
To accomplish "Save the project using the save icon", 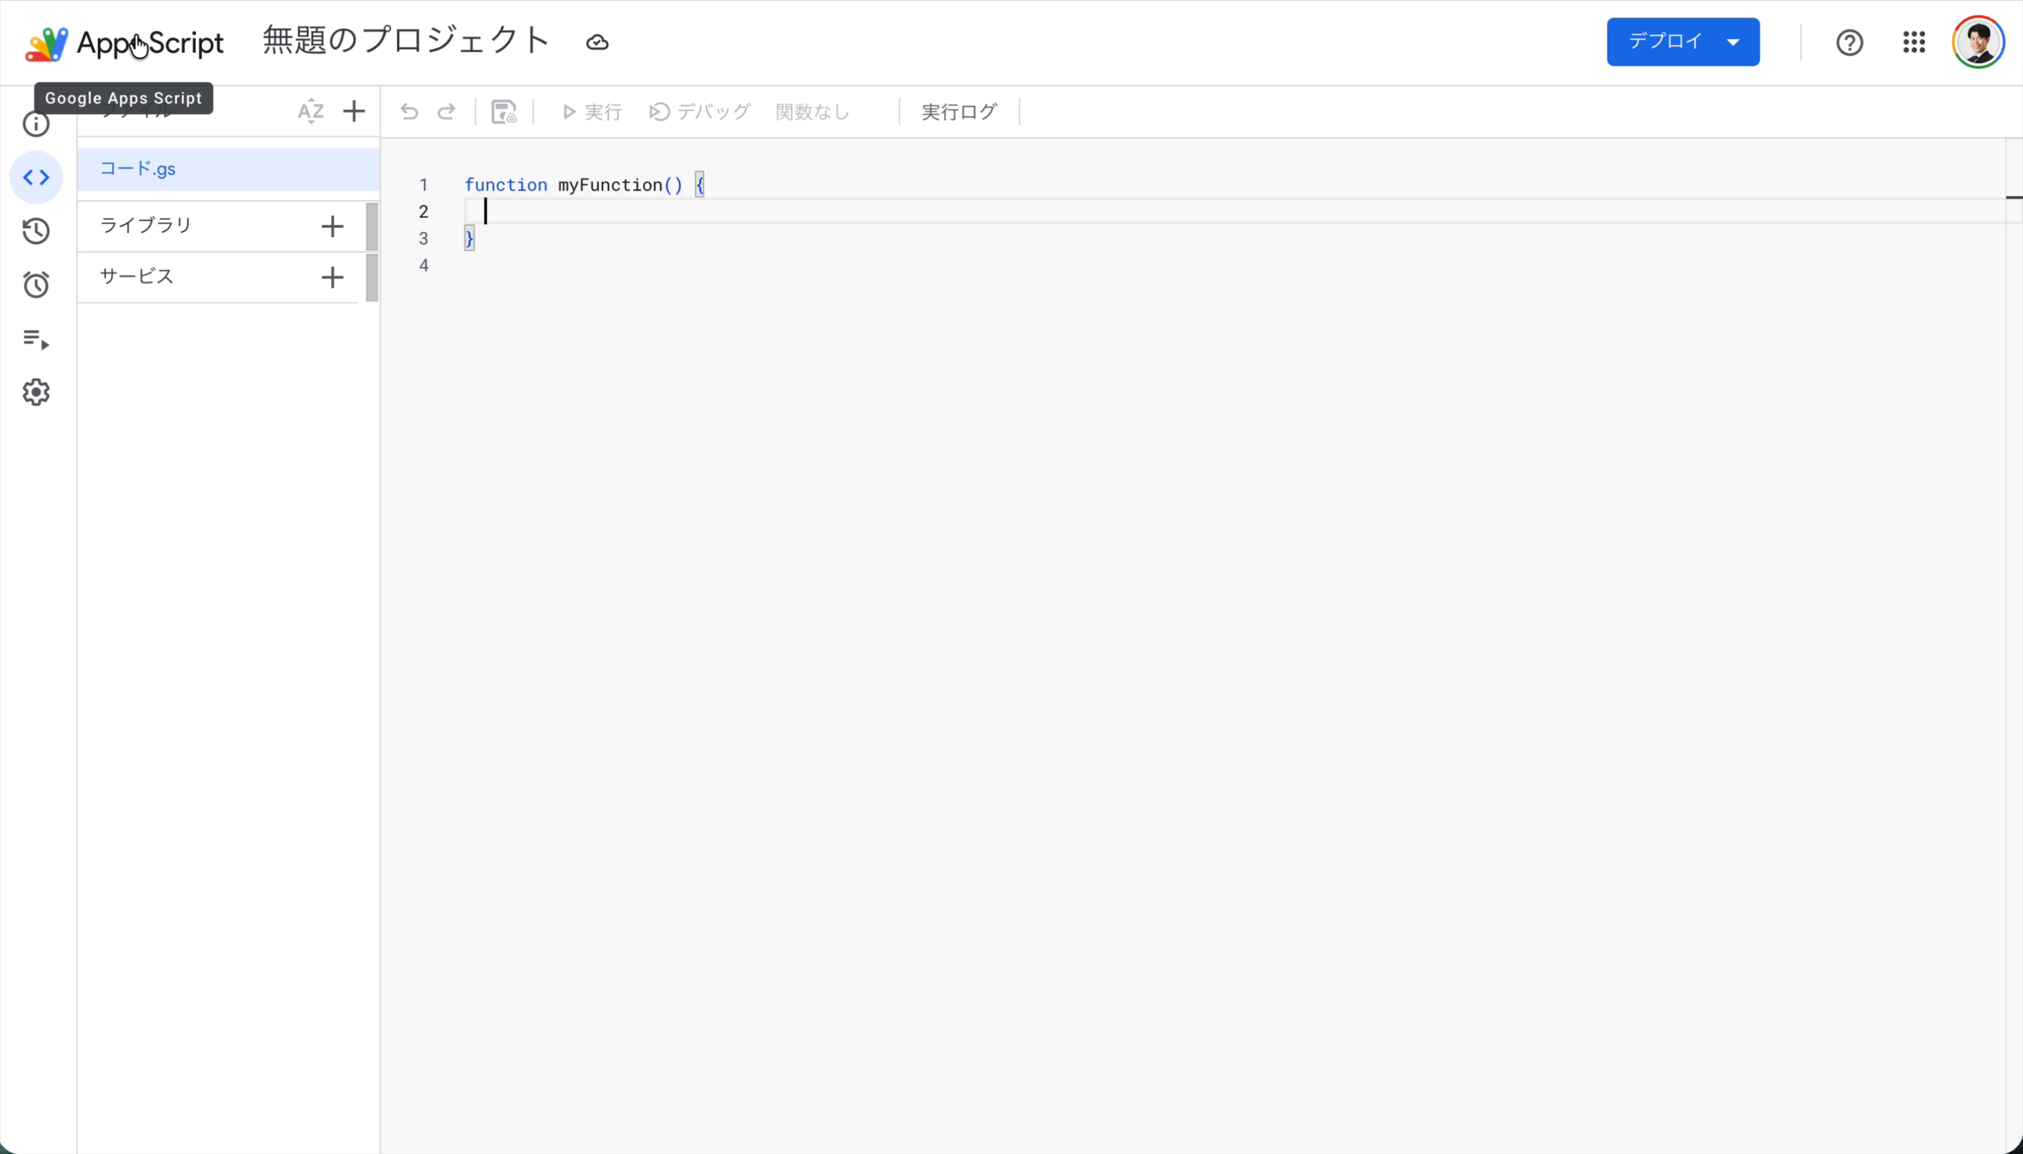I will pos(504,112).
